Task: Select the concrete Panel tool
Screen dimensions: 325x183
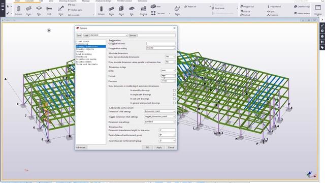Action: coord(121,10)
